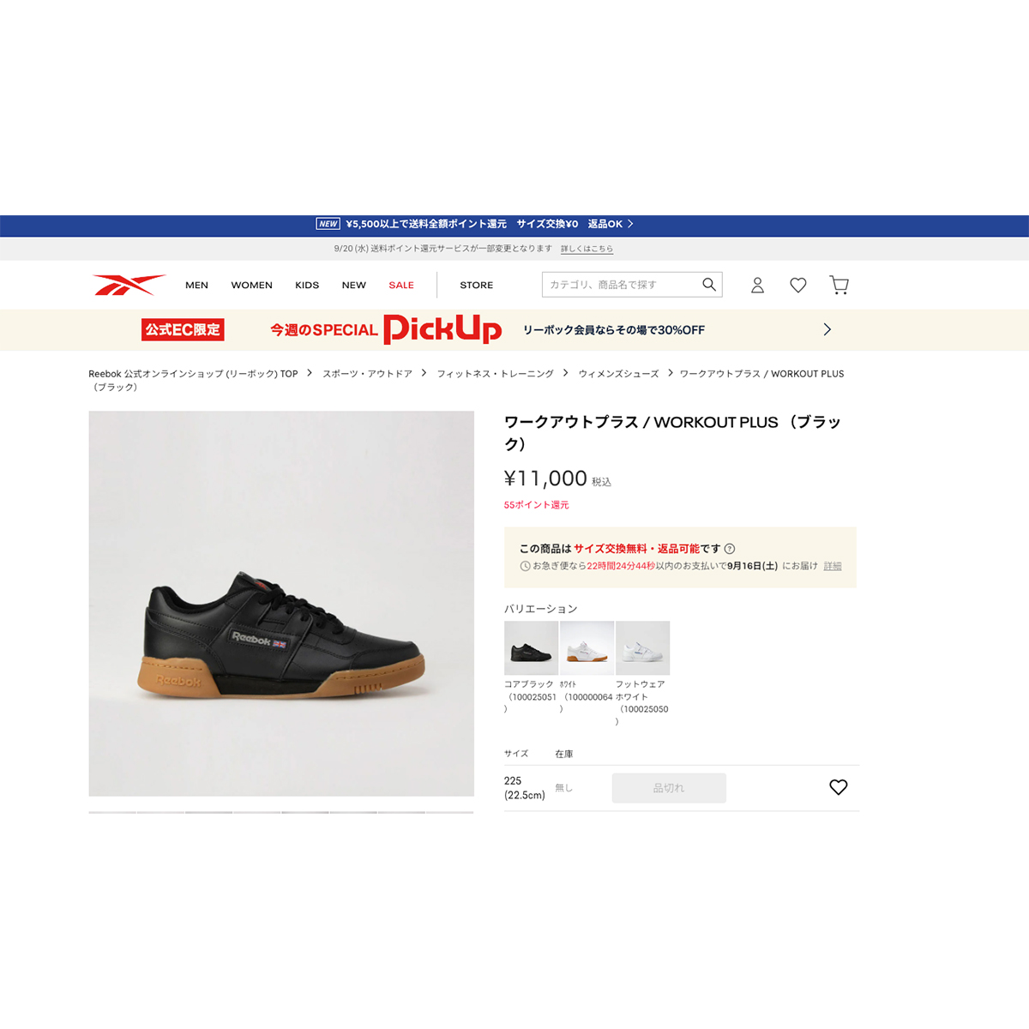Select the core black variation thumbnail
The width and height of the screenshot is (1029, 1029).
pyautogui.click(x=531, y=648)
